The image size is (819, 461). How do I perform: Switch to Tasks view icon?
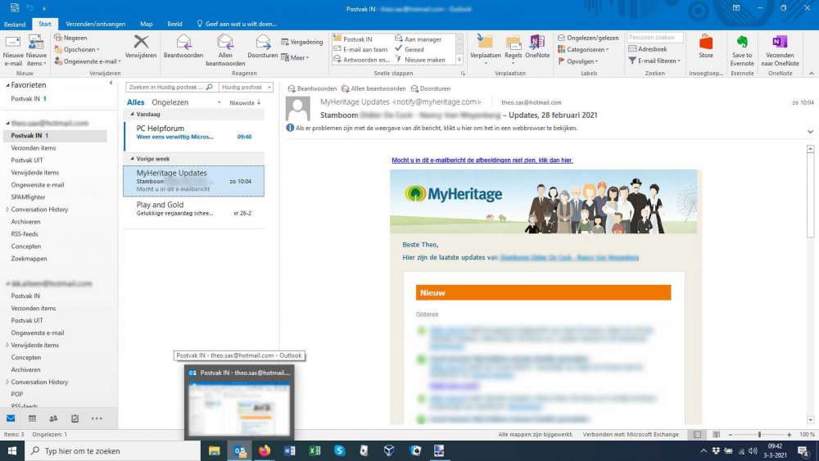click(x=75, y=418)
